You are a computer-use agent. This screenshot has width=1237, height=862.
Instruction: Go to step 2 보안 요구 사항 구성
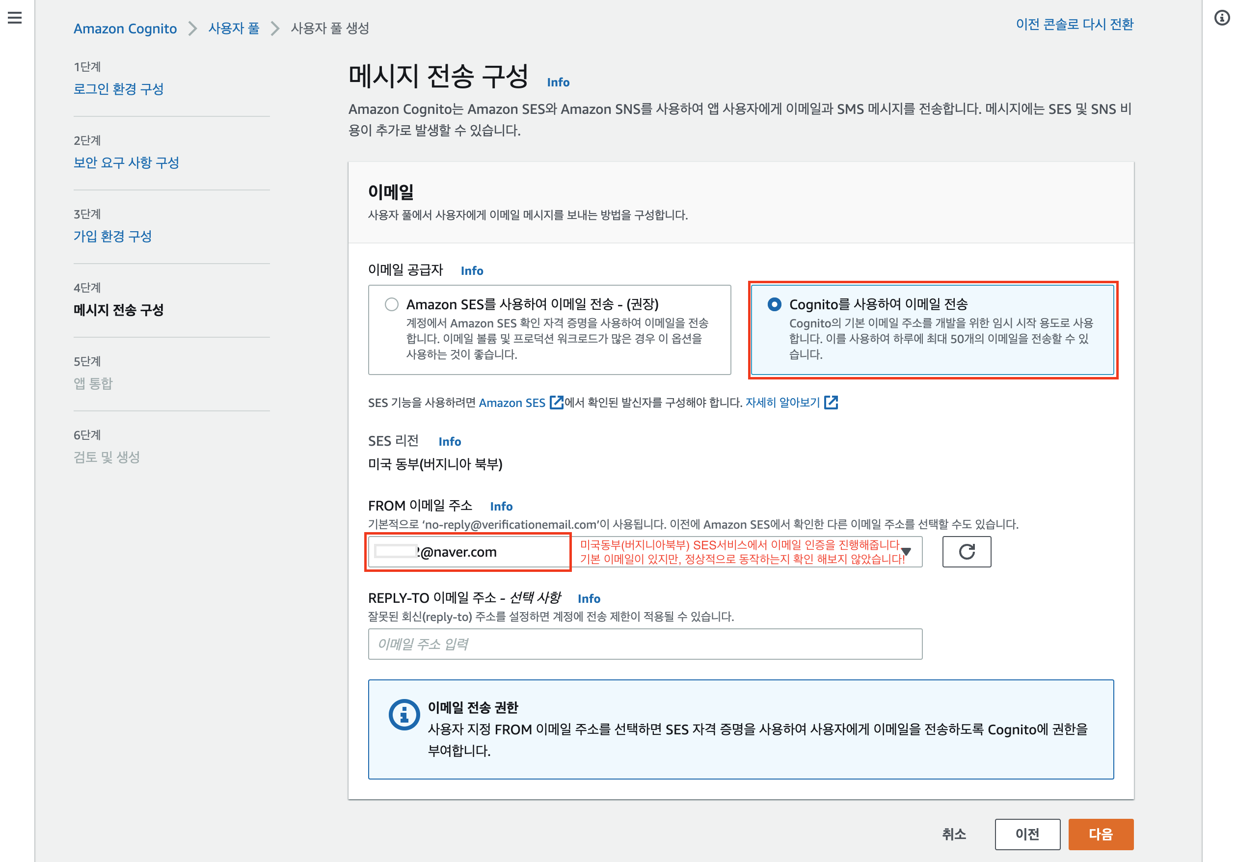click(x=126, y=162)
